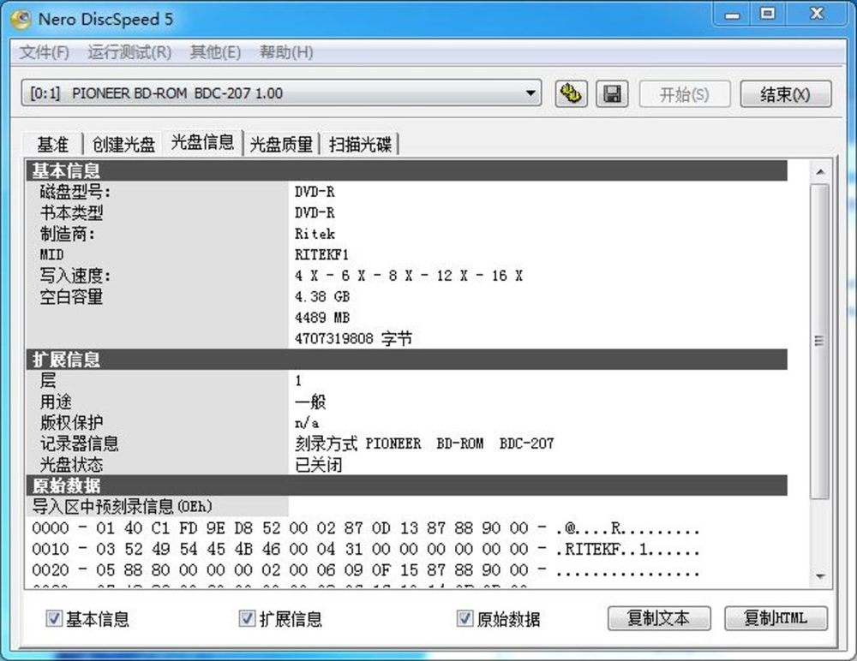Image resolution: width=857 pixels, height=661 pixels.
Task: Click the 基本信息 section header
Action: click(x=406, y=171)
